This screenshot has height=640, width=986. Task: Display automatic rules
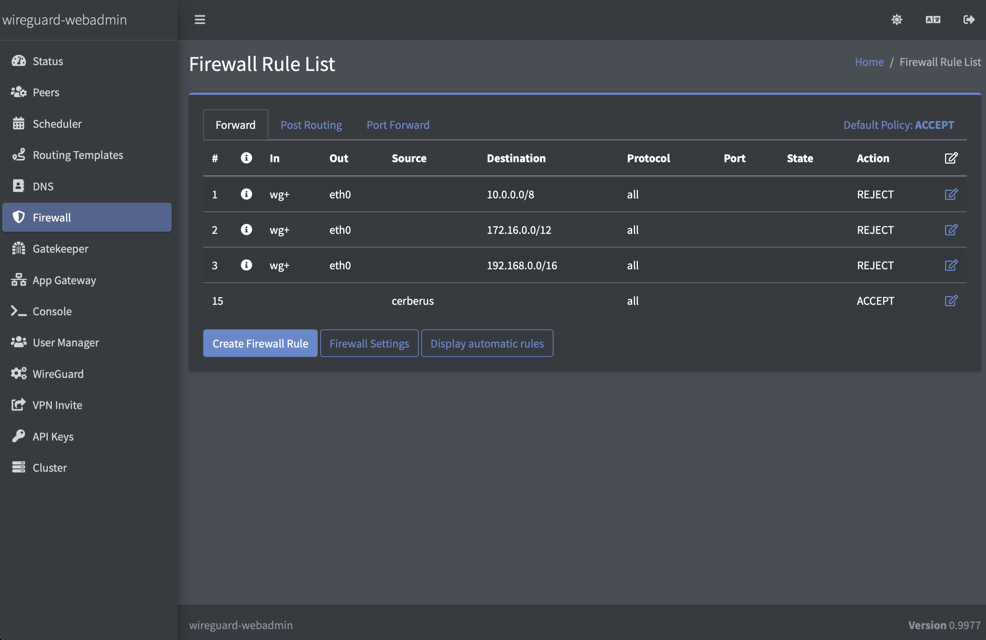pos(487,343)
